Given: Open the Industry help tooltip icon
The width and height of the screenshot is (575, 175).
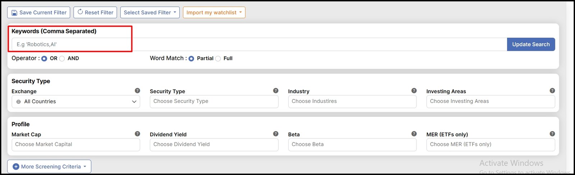Looking at the screenshot, I should coord(414,91).
